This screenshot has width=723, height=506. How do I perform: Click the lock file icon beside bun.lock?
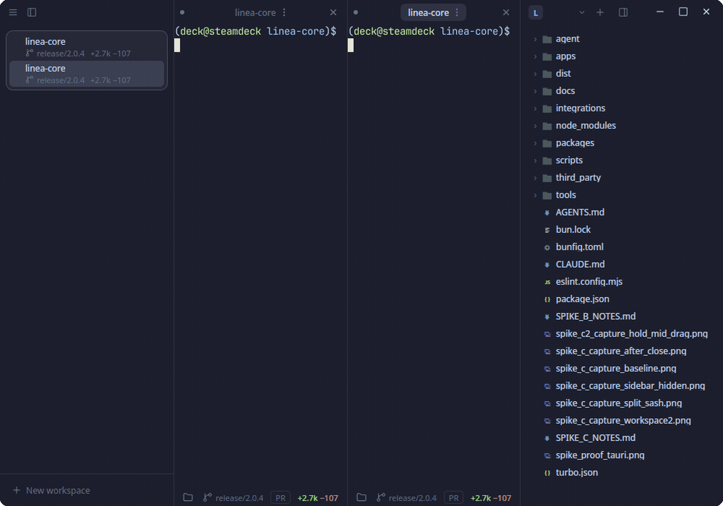click(x=547, y=230)
